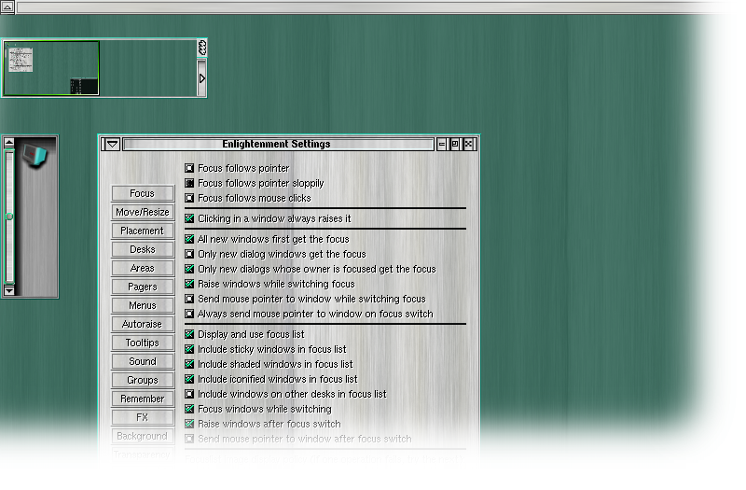
Task: Click the teal monitor icon in iconbox
Action: (35, 155)
